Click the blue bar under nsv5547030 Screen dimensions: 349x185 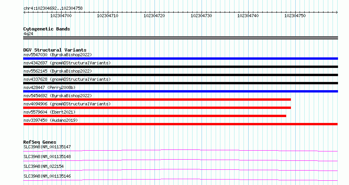(x=180, y=59)
